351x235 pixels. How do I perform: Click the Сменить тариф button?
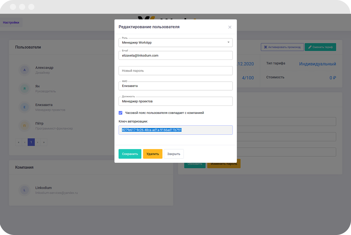pos(320,47)
